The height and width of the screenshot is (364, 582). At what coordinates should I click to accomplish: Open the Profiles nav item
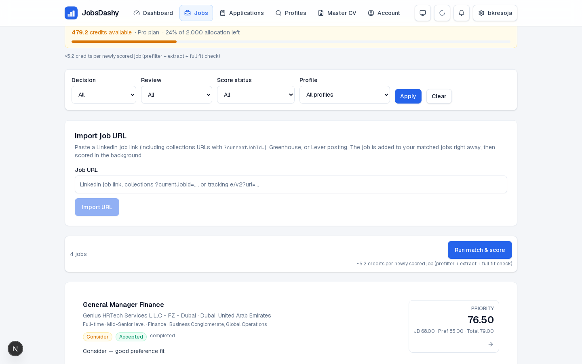(x=291, y=13)
